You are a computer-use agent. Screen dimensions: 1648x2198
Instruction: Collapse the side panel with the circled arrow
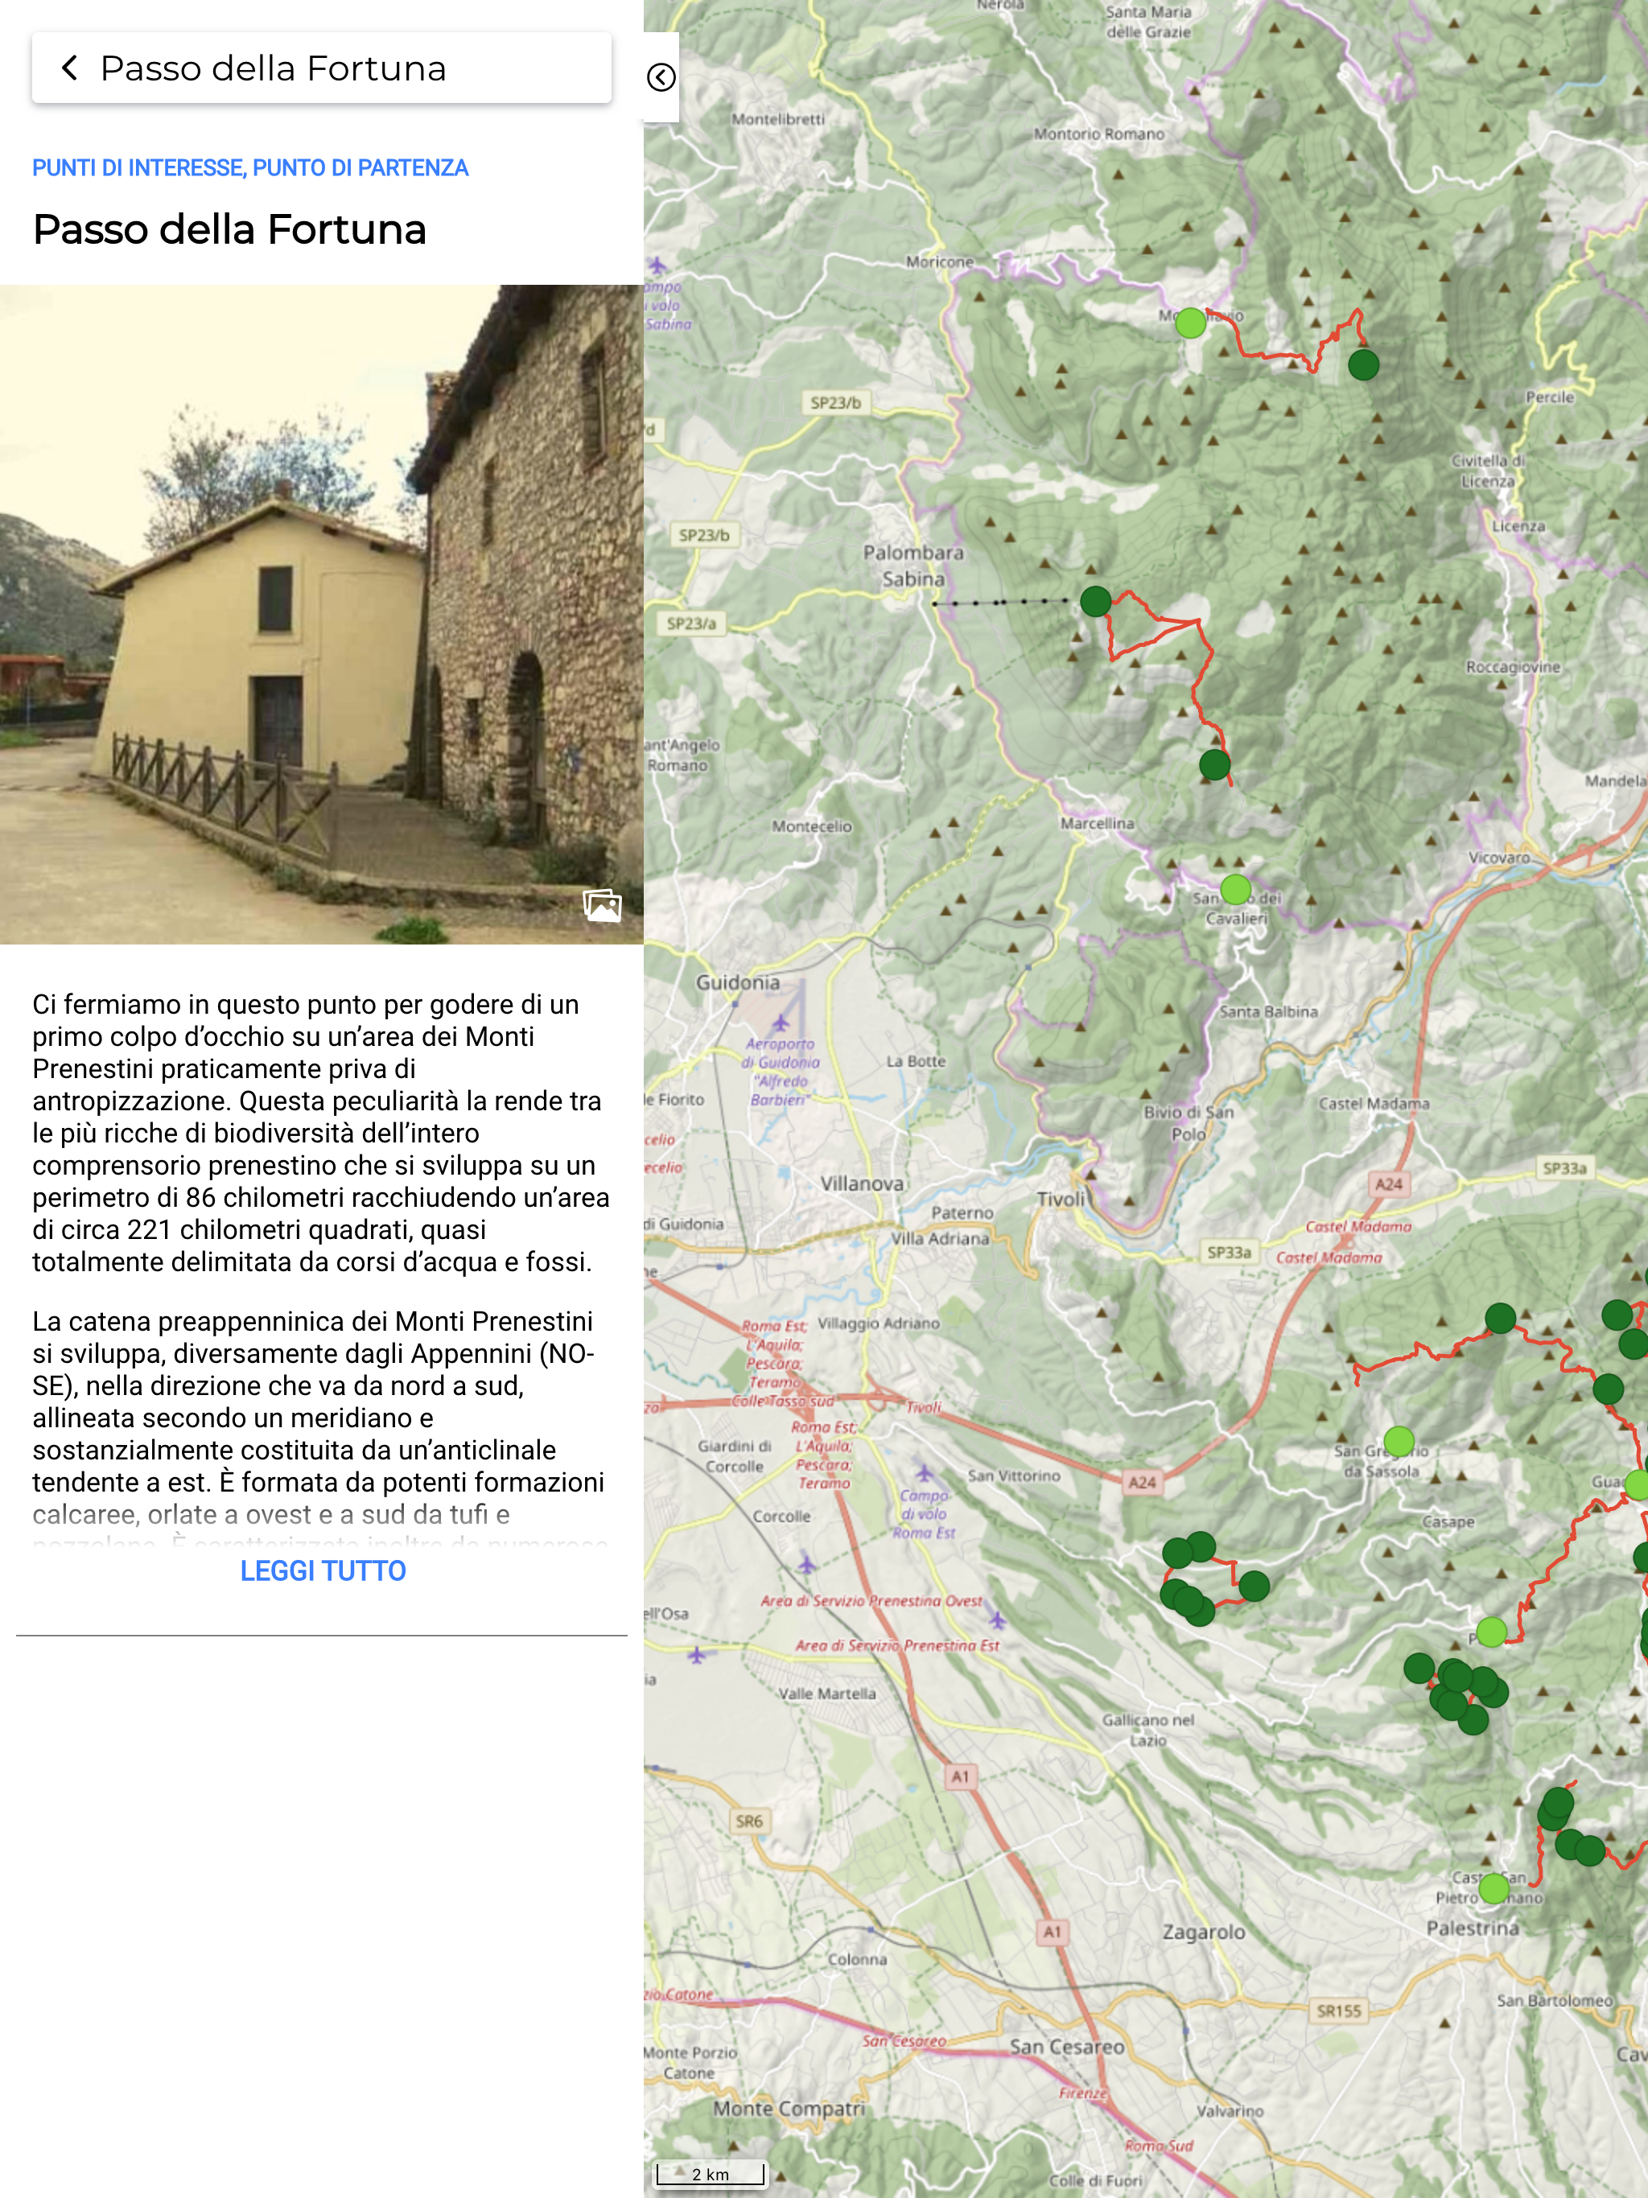[661, 77]
